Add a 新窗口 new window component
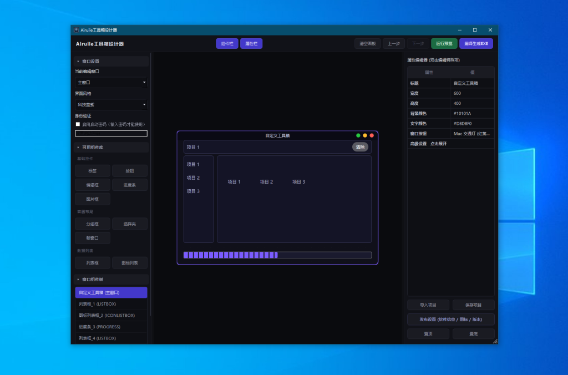The height and width of the screenshot is (375, 568). tap(93, 238)
